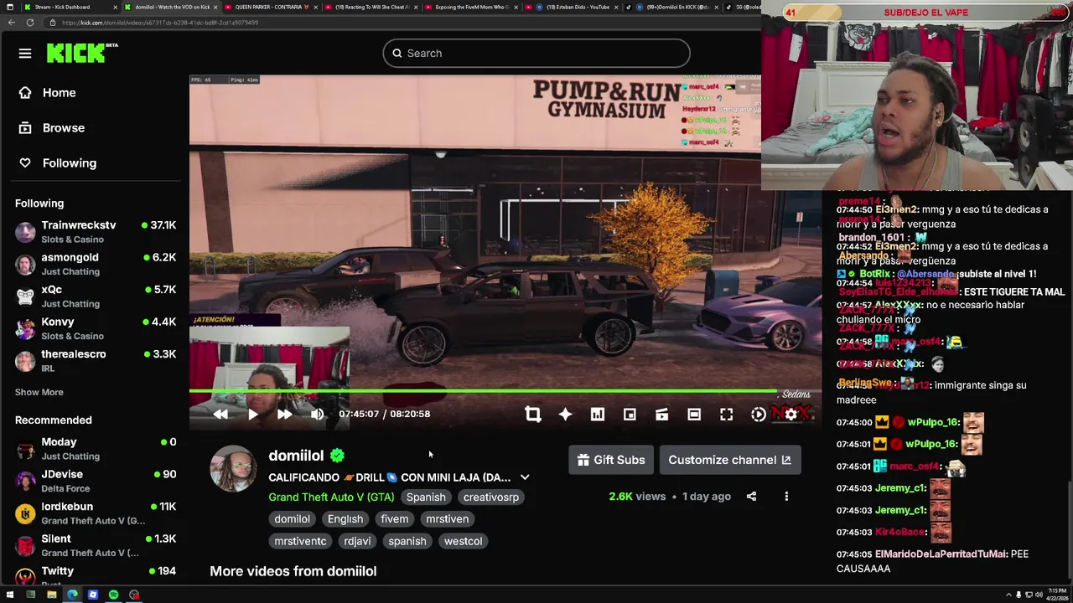Rewind the video with the rewind button

point(220,414)
